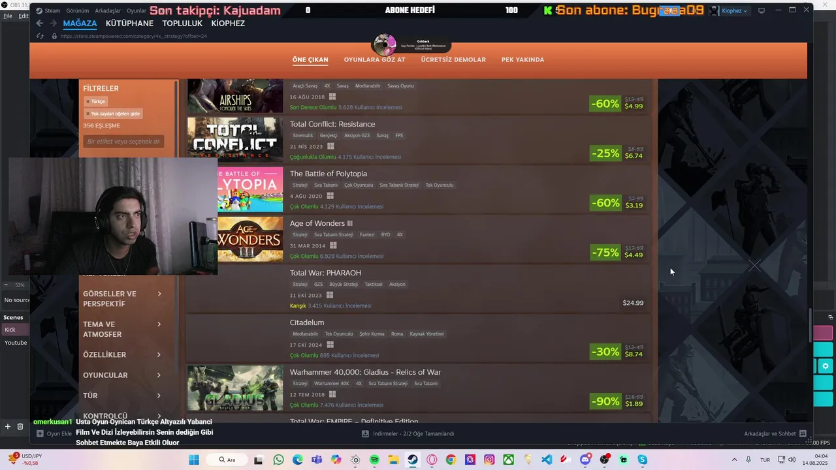Viewport: 836px width, 470px height.
Task: Open Google Chrome from the taskbar
Action: point(451,460)
